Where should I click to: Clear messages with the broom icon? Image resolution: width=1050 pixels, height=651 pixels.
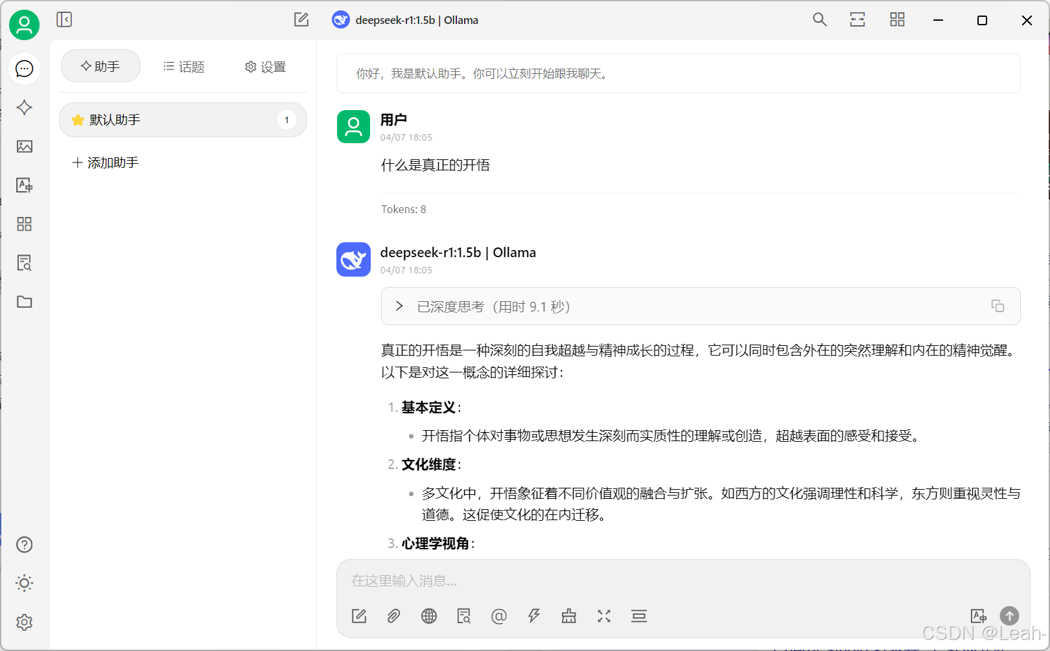(x=568, y=616)
